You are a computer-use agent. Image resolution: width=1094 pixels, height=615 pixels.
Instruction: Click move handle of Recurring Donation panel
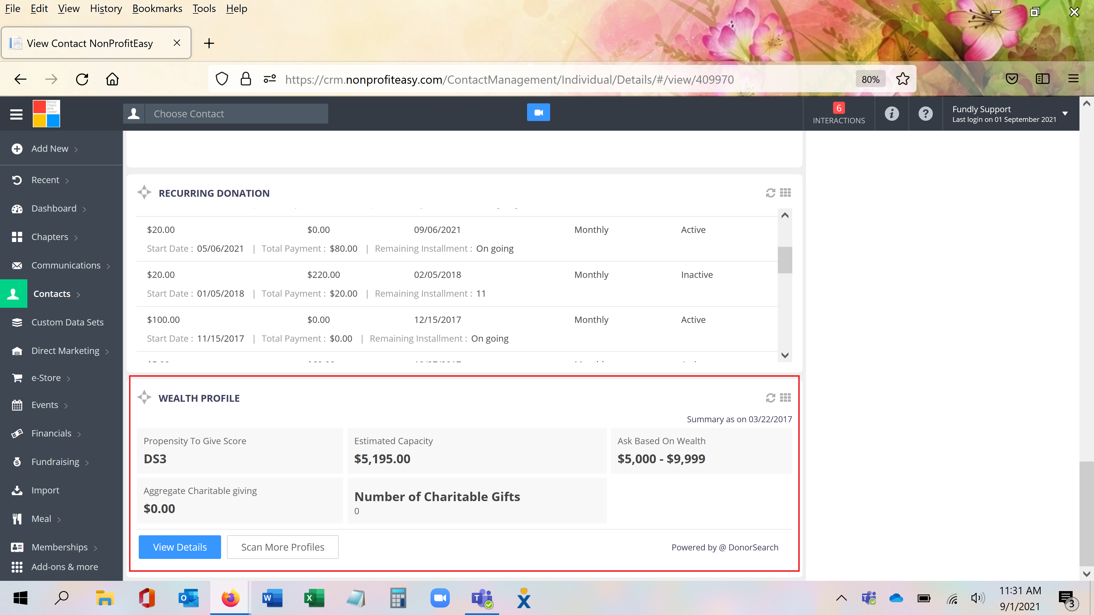(144, 192)
